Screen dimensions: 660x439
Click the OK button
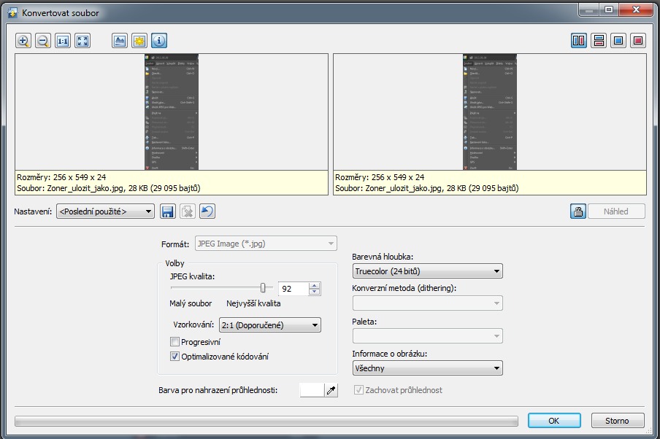click(x=554, y=421)
